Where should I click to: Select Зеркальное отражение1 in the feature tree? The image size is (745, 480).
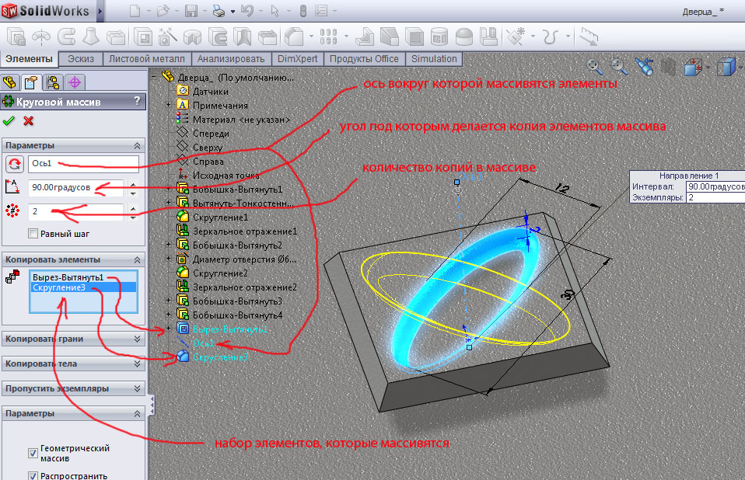coord(244,231)
